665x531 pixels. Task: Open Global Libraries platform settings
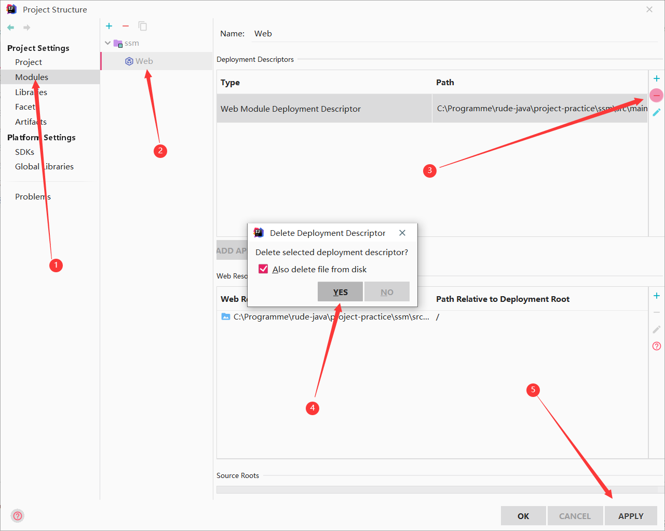[44, 166]
